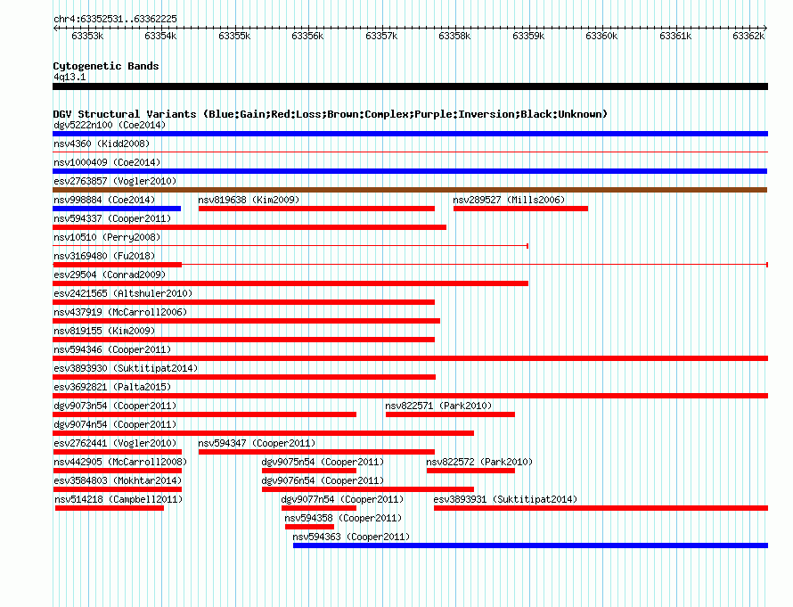Click the 63353k ruler tick label
793x607 pixels.
87,36
